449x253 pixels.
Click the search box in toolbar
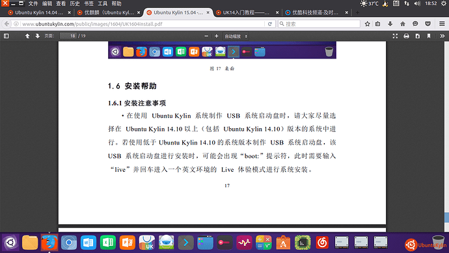319,24
